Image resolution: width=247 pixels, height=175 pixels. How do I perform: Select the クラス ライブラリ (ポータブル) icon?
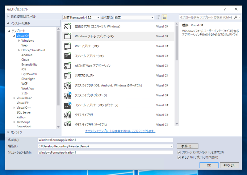pos(68,124)
